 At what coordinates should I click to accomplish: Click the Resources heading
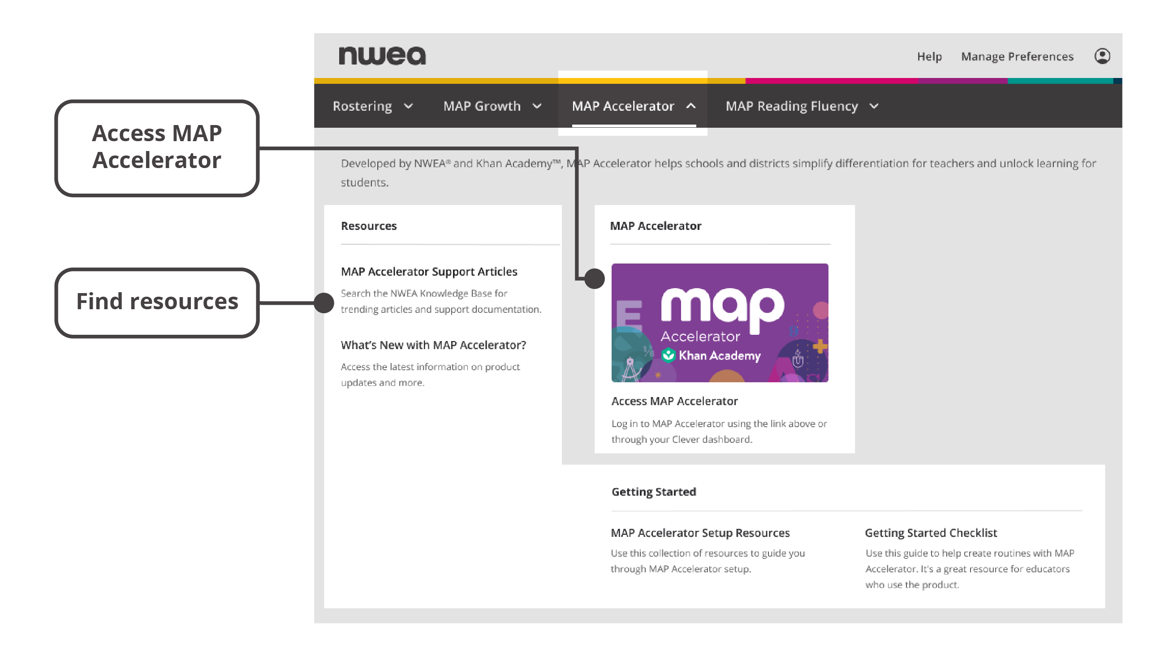coord(368,226)
